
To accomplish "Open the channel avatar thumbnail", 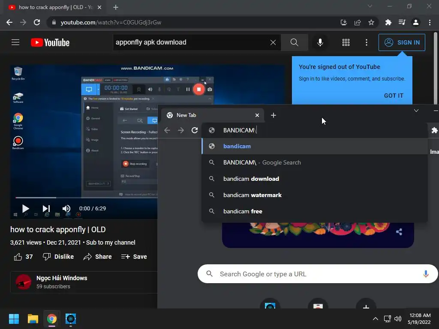I will click(23, 282).
